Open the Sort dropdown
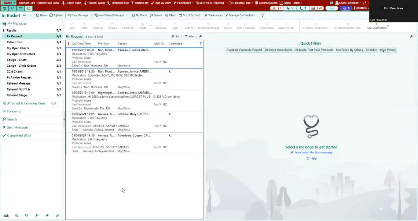The width and height of the screenshot is (418, 221). pyautogui.click(x=177, y=37)
